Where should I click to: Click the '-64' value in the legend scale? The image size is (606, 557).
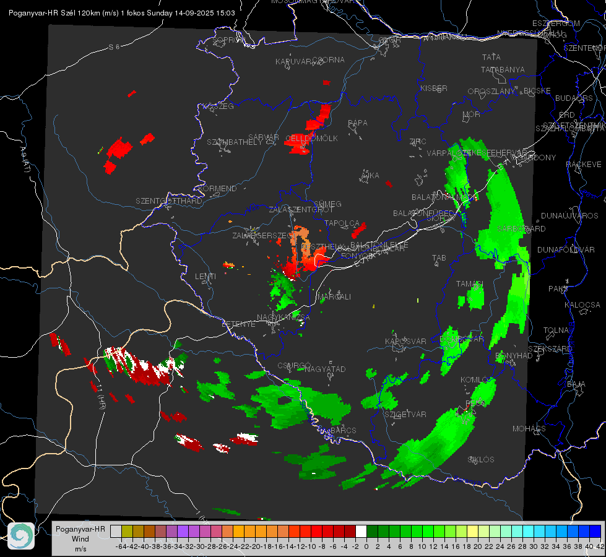(x=121, y=546)
